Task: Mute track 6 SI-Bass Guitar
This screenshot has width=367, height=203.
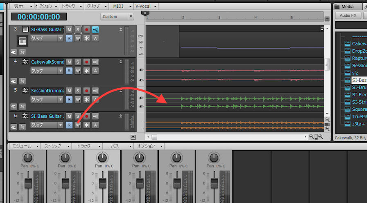Action: point(69,116)
